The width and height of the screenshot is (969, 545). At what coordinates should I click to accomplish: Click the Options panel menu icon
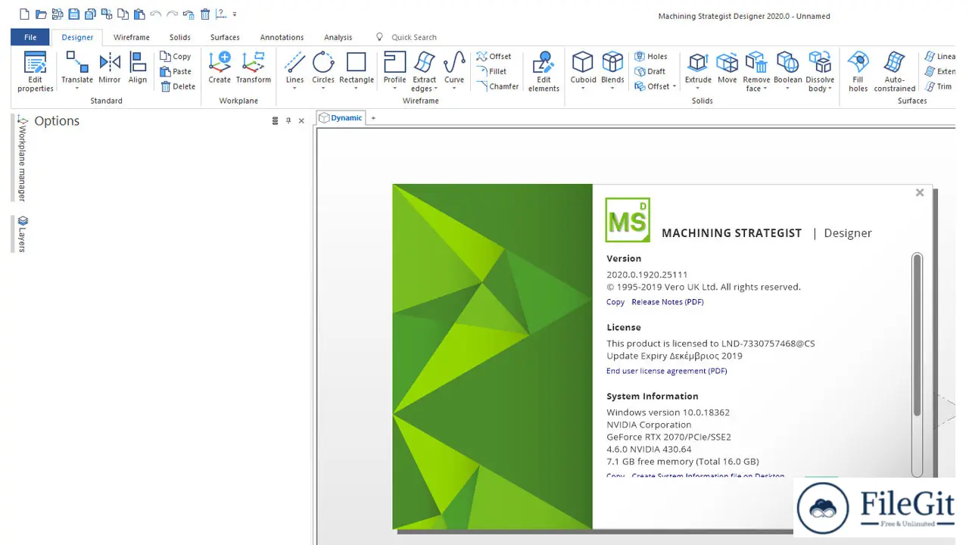coord(275,121)
